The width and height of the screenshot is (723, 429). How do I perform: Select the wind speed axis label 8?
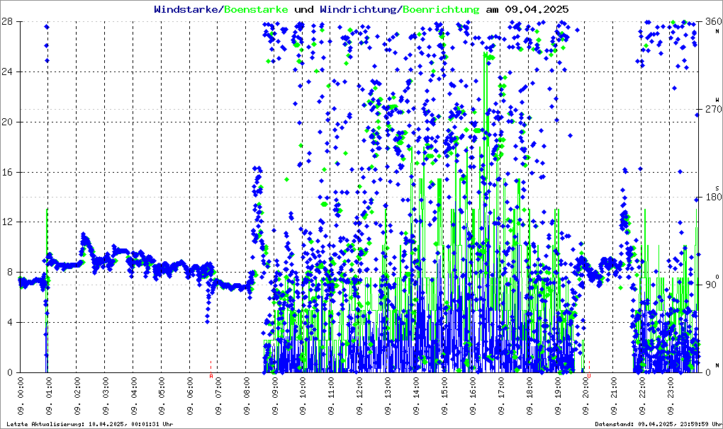pyautogui.click(x=10, y=272)
